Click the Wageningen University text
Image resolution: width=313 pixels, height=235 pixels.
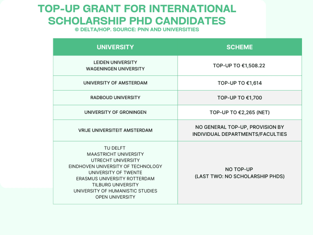point(115,69)
